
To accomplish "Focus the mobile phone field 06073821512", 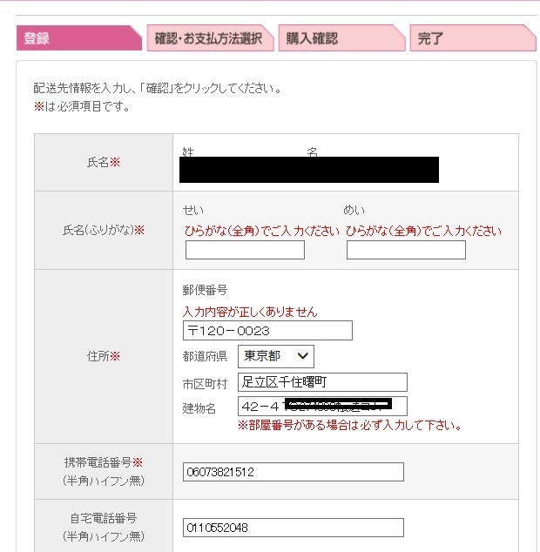I will 294,472.
